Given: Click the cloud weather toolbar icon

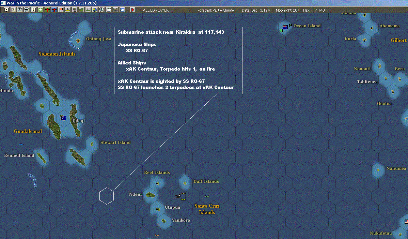Looking at the screenshot, I should [122, 10].
